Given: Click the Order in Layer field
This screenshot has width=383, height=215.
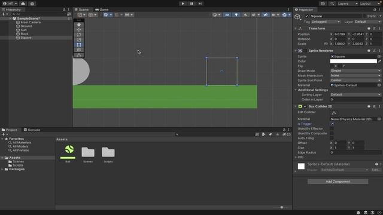Looking at the screenshot, I should click(x=355, y=100).
